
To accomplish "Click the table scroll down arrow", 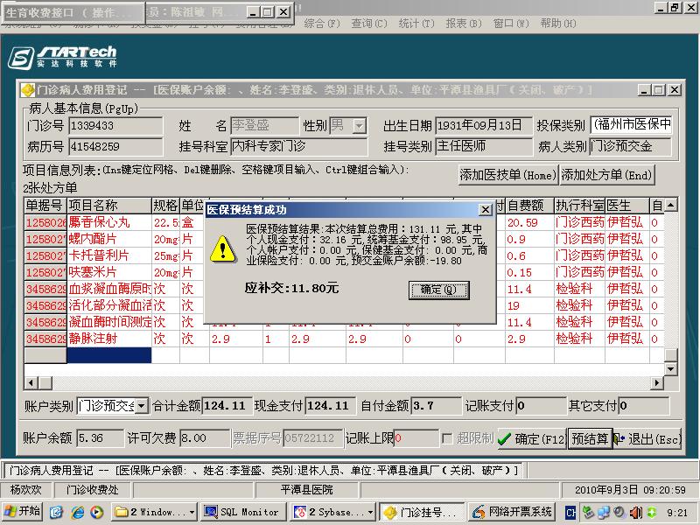I will click(670, 368).
